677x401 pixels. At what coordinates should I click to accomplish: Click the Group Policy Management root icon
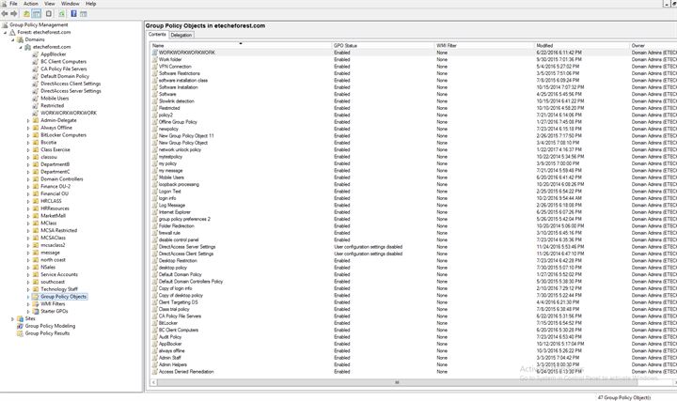tap(5, 25)
